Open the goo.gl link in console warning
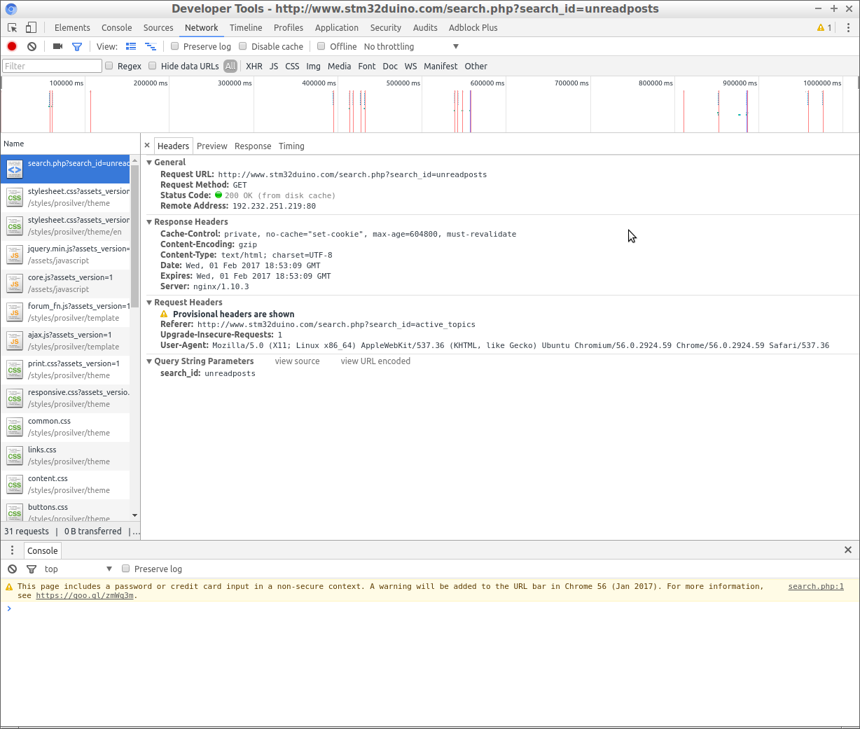Viewport: 860px width, 729px height. [x=85, y=596]
